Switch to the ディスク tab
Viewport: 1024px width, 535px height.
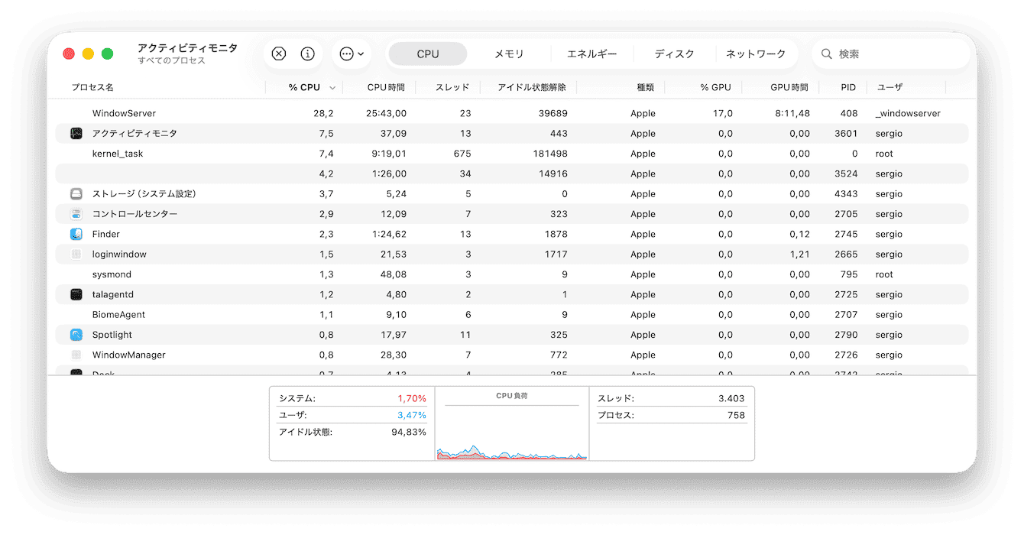coord(675,54)
